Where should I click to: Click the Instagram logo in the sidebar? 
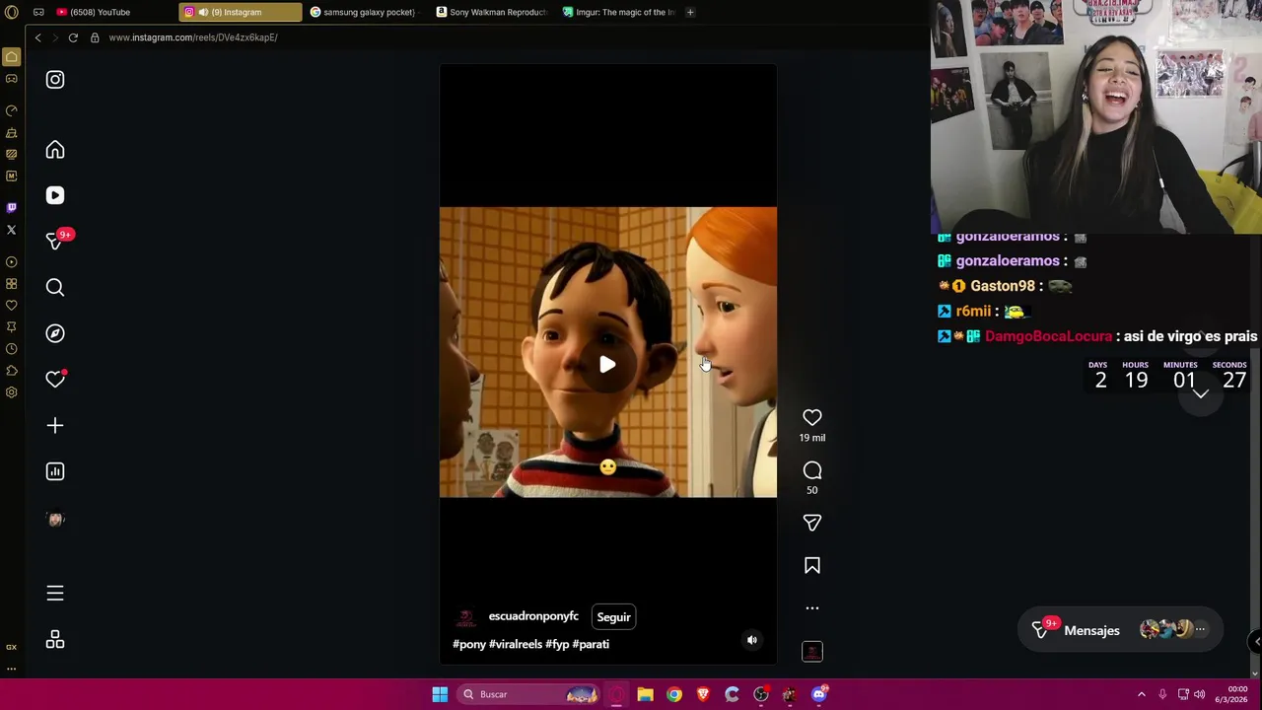(55, 80)
